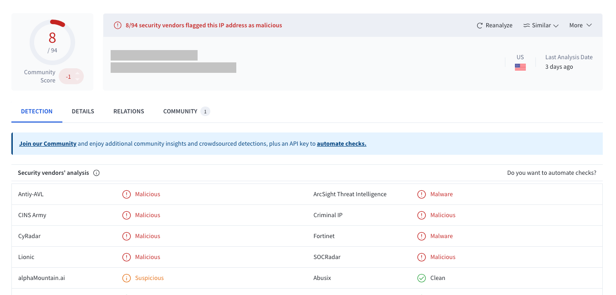The image size is (616, 295).
Task: Click the detection score circle showing 8
Action: 52,42
